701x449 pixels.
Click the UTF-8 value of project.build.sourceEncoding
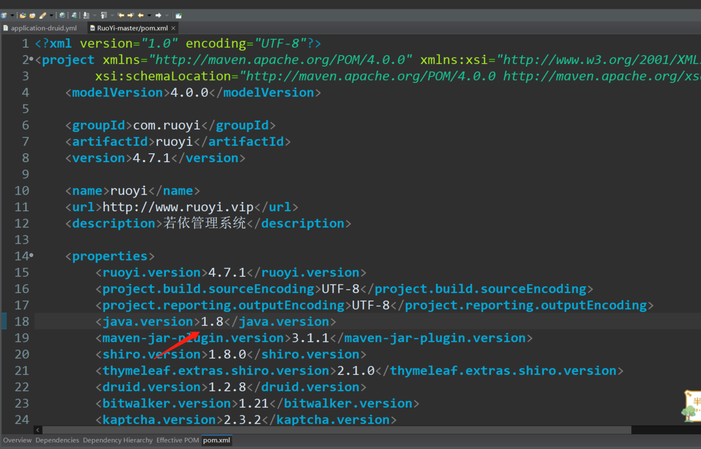coord(341,288)
